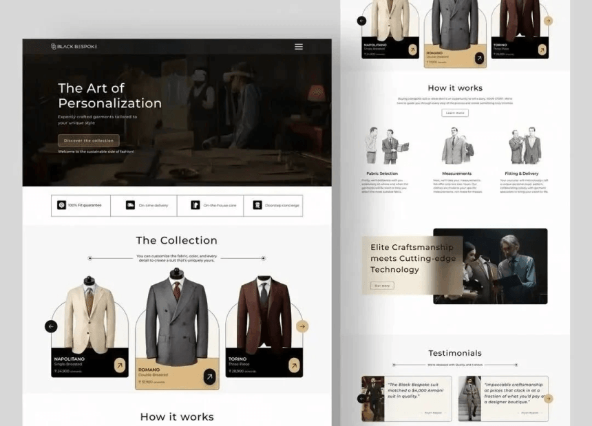Click the Doorstep concierge icon

tap(257, 205)
